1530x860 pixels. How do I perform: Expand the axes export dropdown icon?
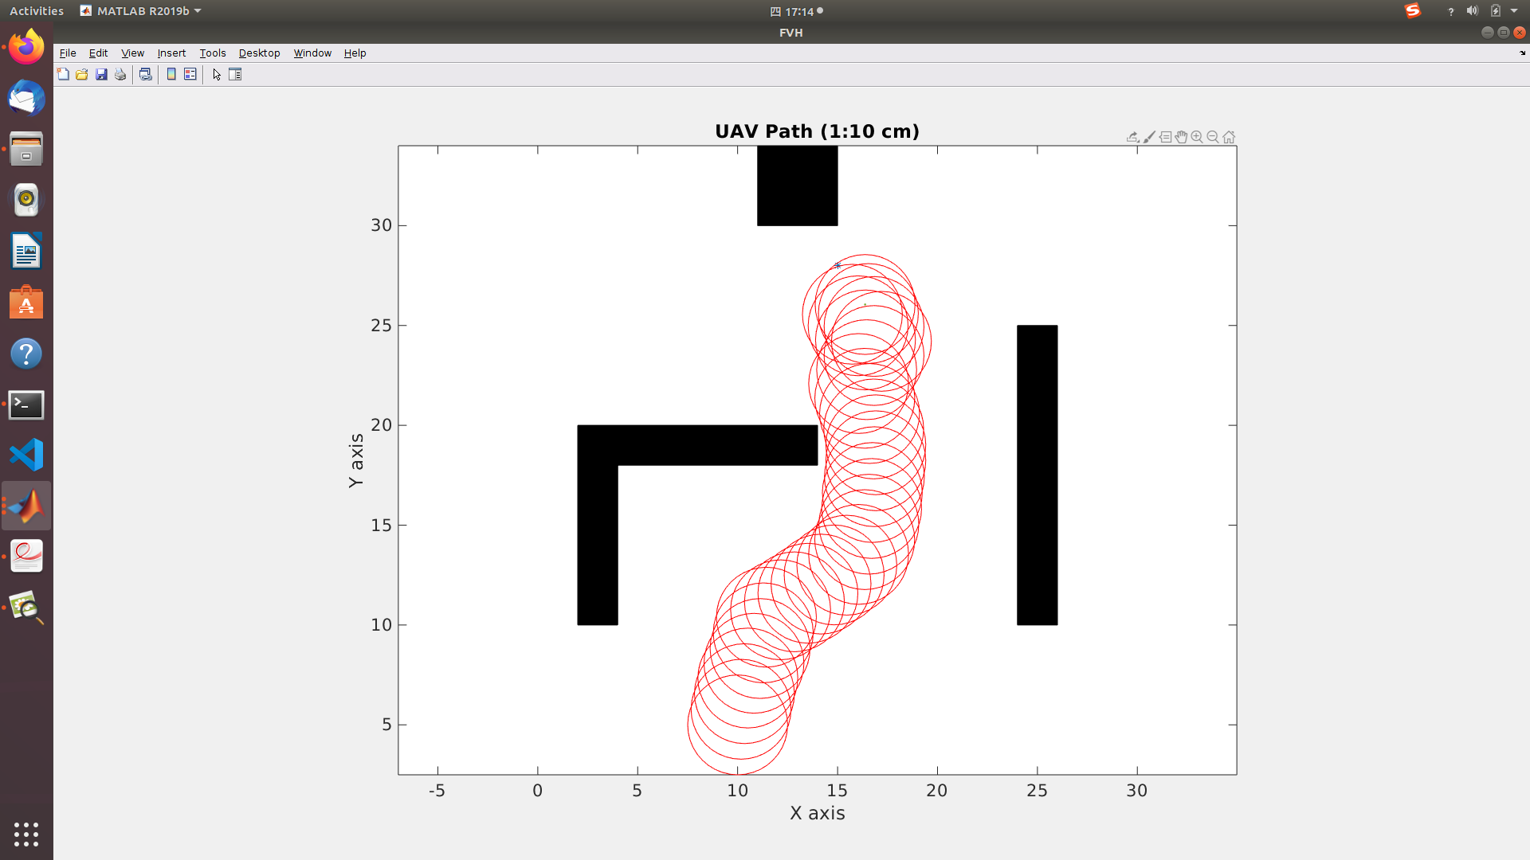pos(1132,137)
